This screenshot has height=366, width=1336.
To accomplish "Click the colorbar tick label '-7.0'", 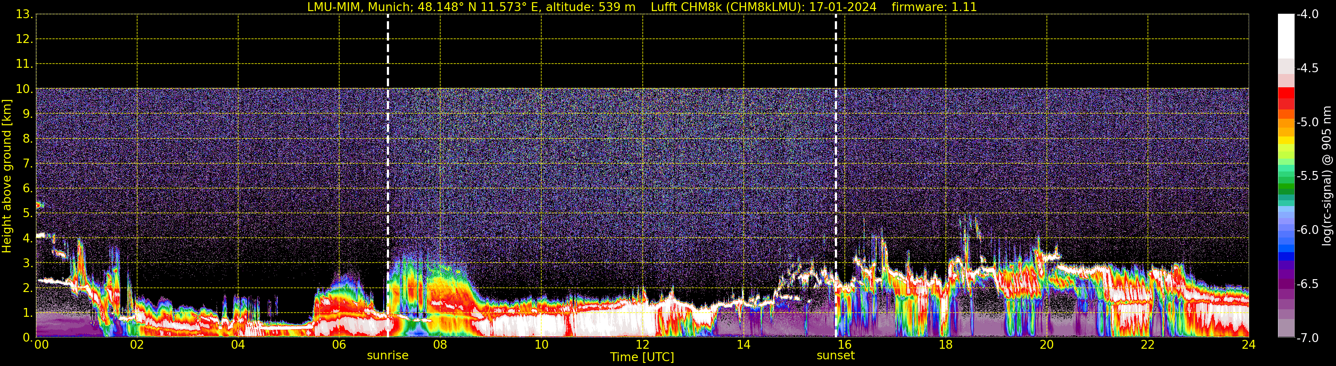I will (x=1307, y=338).
